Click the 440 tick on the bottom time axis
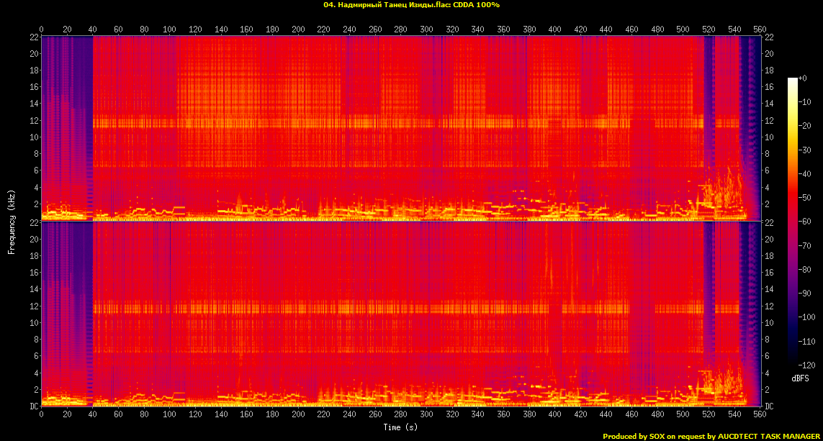 click(x=606, y=414)
